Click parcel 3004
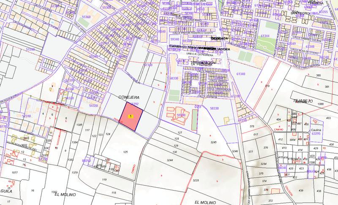The height and width of the screenshot is (205, 338). pos(292,140)
